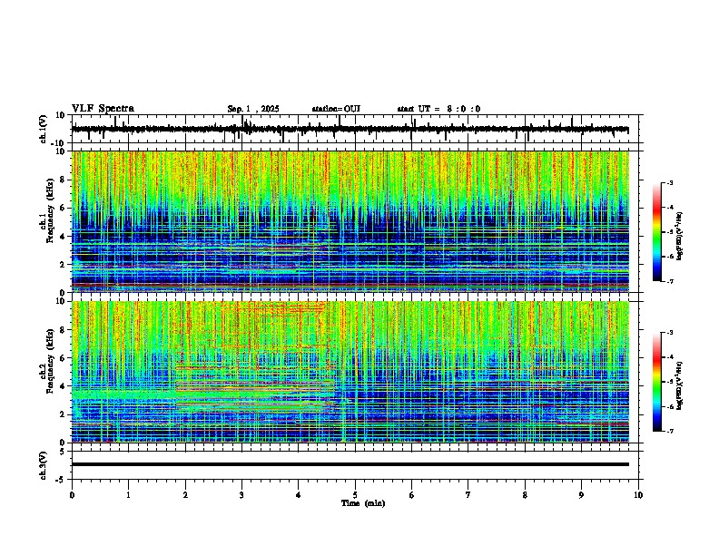
Task: Click the ch.2 spectrogram color scale bar
Action: pyautogui.click(x=656, y=382)
